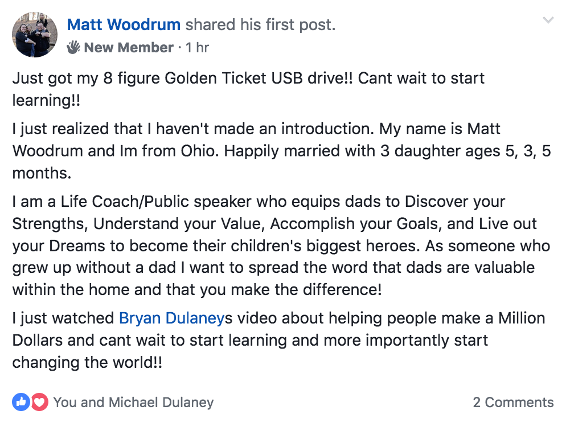Click the 'shared his first post' text
This screenshot has height=423, width=566.
[x=260, y=25]
